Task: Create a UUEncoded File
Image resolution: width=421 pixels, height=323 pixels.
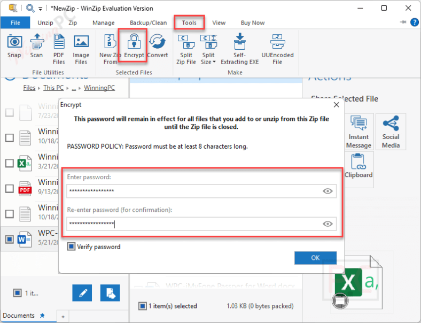Action: 277,49
